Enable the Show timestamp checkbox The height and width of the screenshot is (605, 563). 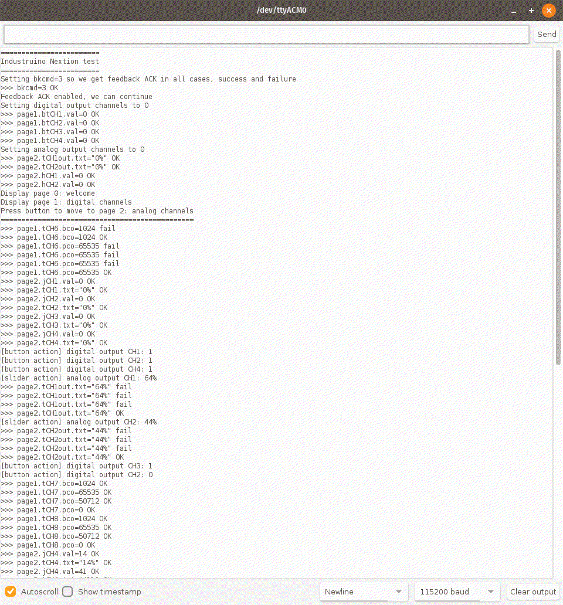[x=68, y=592]
